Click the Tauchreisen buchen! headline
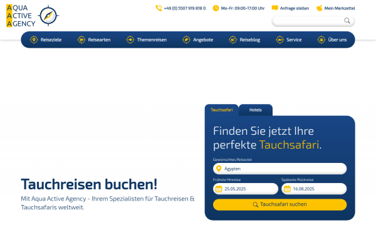Image resolution: width=376 pixels, height=235 pixels. (89, 184)
